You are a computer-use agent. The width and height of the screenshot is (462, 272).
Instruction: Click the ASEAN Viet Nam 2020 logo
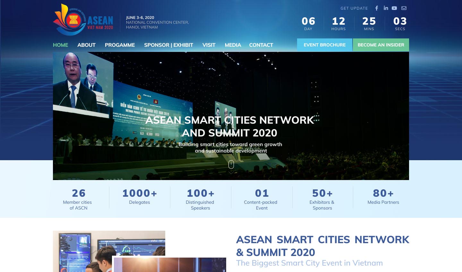click(x=83, y=20)
